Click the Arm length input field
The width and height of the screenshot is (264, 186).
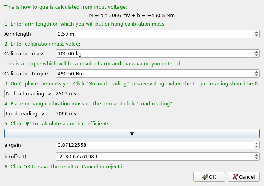click(x=155, y=34)
